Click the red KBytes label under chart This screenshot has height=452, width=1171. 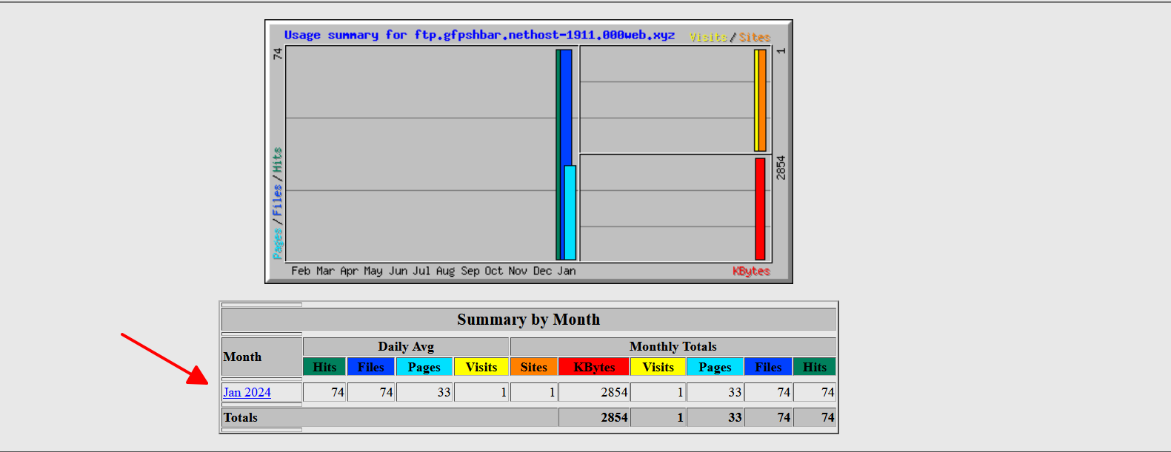tap(751, 271)
